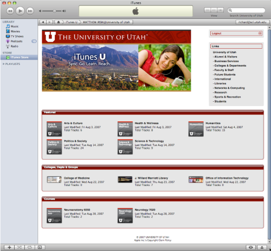Screen dimensions: 271x251
Task: Toggle the Repeat button
Action: (30, 247)
